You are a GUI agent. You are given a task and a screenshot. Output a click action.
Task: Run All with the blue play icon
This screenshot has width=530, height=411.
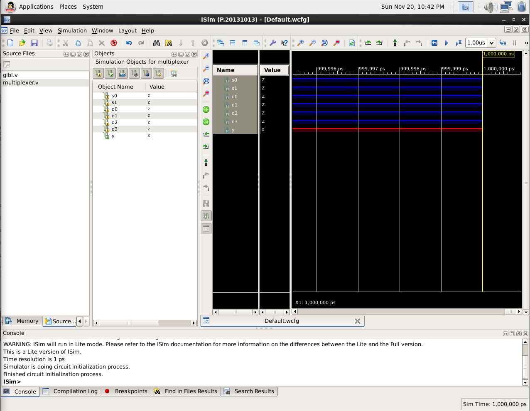447,43
